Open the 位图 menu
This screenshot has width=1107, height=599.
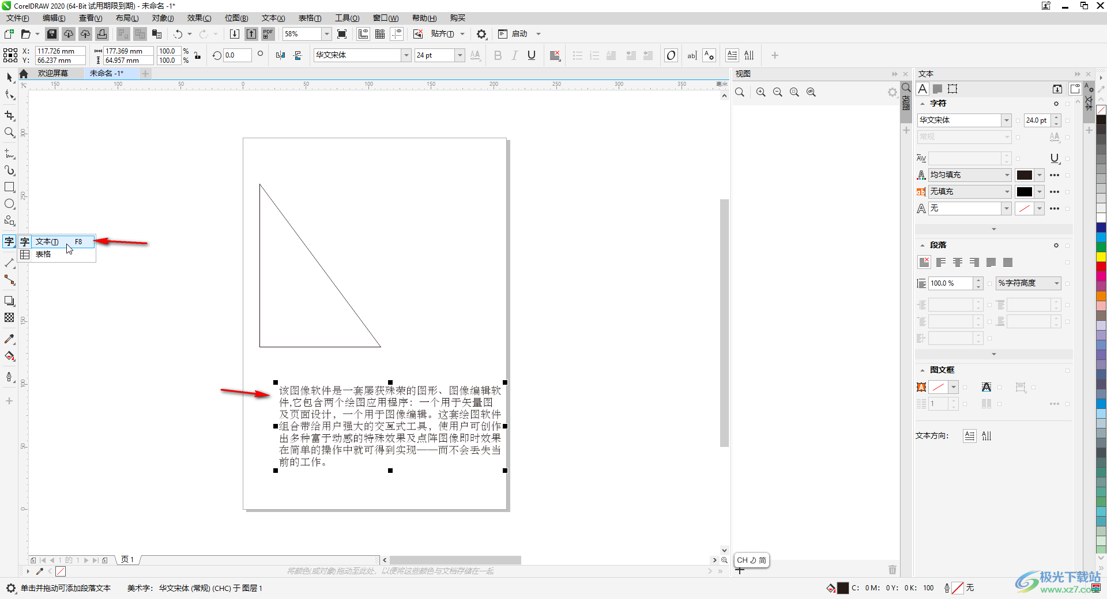[x=236, y=18]
